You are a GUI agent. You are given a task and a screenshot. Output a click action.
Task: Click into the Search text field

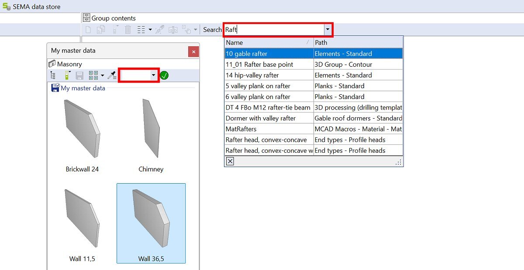[273, 30]
